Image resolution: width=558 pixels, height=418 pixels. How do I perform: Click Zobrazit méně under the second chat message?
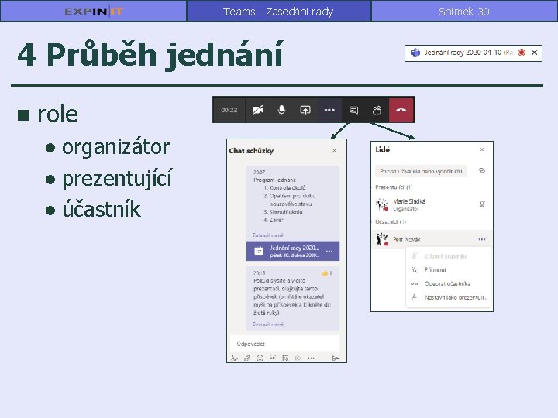click(267, 324)
